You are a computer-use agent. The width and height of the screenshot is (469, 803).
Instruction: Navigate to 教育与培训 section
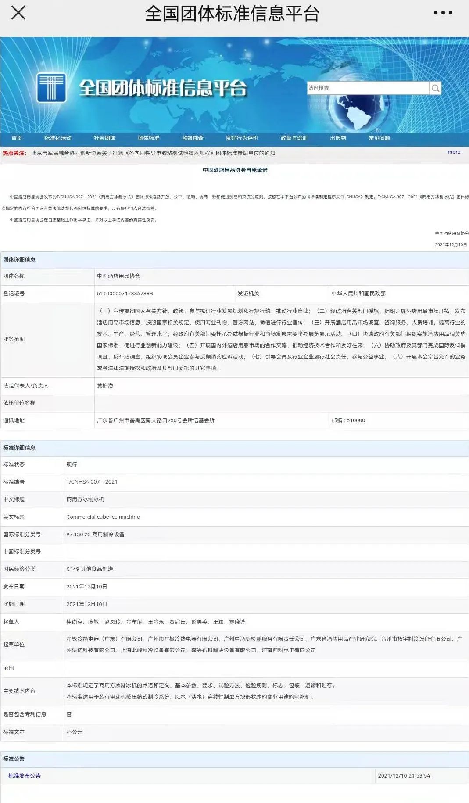[294, 138]
